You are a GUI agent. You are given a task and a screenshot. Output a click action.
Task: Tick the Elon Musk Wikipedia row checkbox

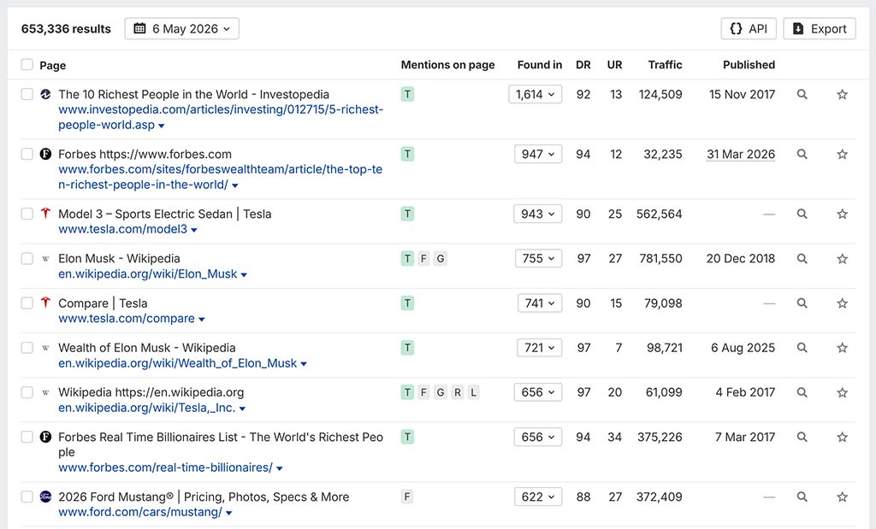point(27,258)
